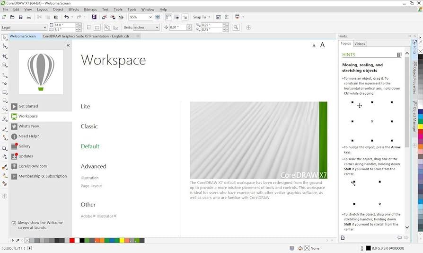Click the Hints help question icon

(x=399, y=55)
